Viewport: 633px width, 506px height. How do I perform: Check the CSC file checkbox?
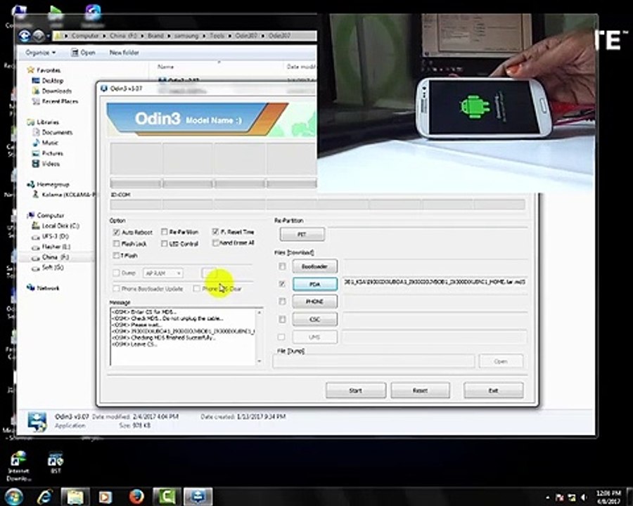pos(282,319)
